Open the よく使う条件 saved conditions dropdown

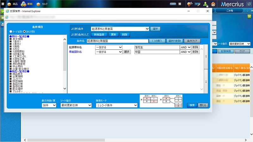pyautogui.click(x=120, y=29)
